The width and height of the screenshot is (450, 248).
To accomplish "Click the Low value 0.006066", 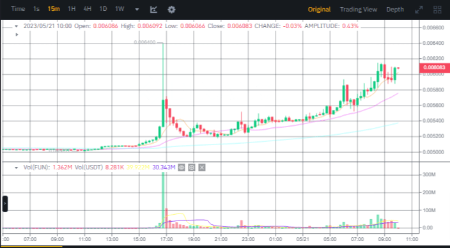I will pyautogui.click(x=193, y=26).
